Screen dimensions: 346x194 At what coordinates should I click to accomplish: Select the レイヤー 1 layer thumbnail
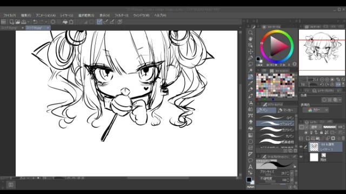click(314, 147)
